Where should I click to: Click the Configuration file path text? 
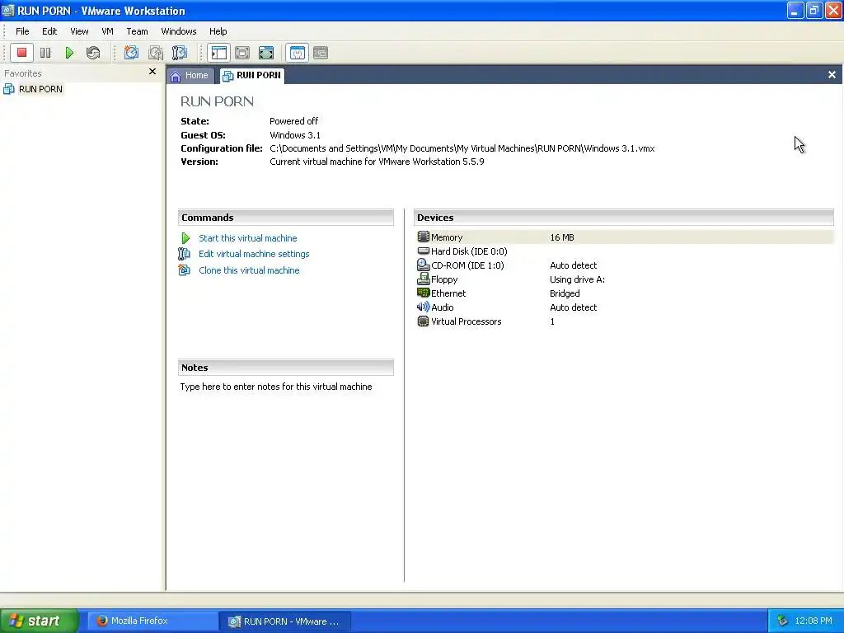[x=462, y=148]
